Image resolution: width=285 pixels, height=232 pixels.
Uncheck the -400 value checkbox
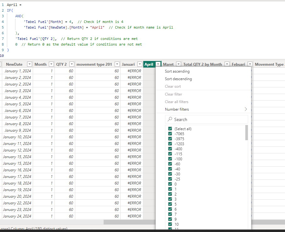pyautogui.click(x=170, y=149)
